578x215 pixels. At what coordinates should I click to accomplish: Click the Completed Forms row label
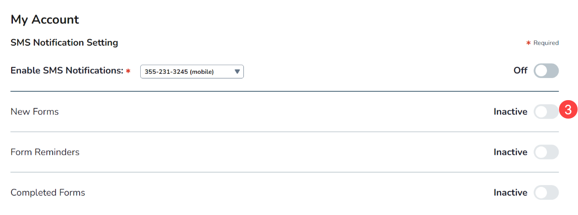click(48, 193)
